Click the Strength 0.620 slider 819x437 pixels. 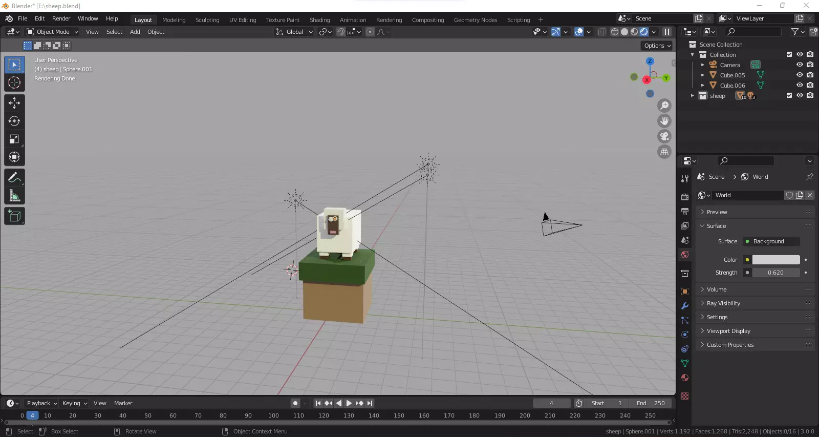776,273
